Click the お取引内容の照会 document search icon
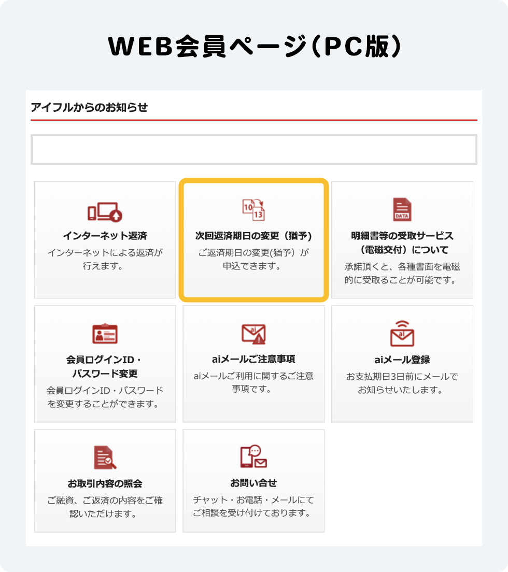Screen dimensions: 508x572 pyautogui.click(x=105, y=457)
